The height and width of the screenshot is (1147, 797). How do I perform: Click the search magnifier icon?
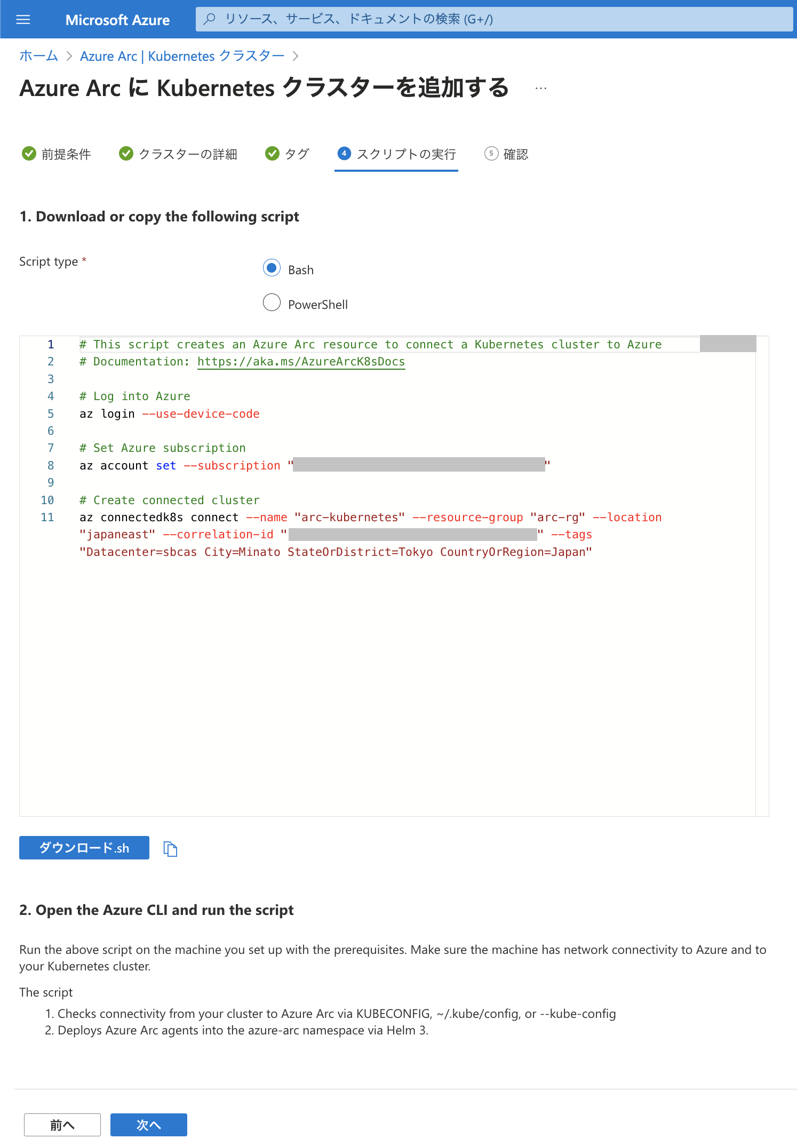210,19
